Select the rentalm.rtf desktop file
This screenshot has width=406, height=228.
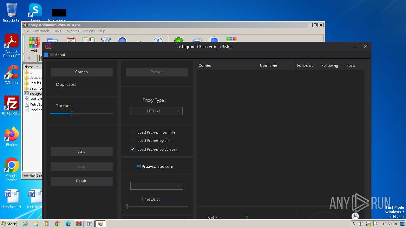(x=35, y=199)
